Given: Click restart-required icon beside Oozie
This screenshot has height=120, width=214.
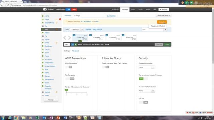Looking at the screenshot, I should click(57, 43).
